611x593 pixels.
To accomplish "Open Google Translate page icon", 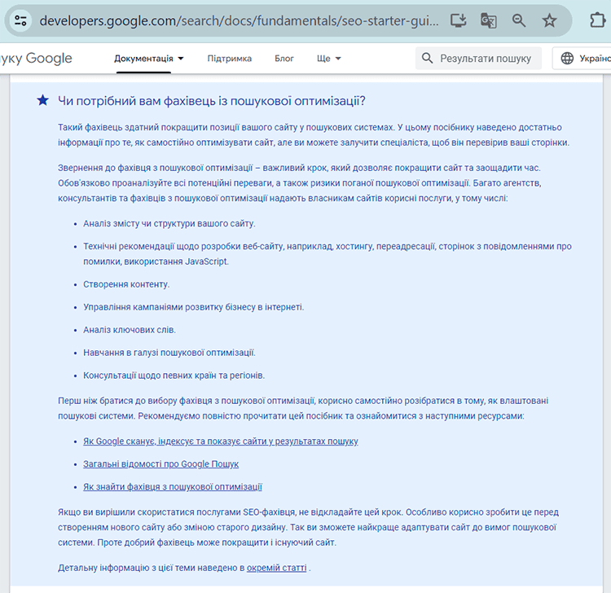I will [x=488, y=20].
